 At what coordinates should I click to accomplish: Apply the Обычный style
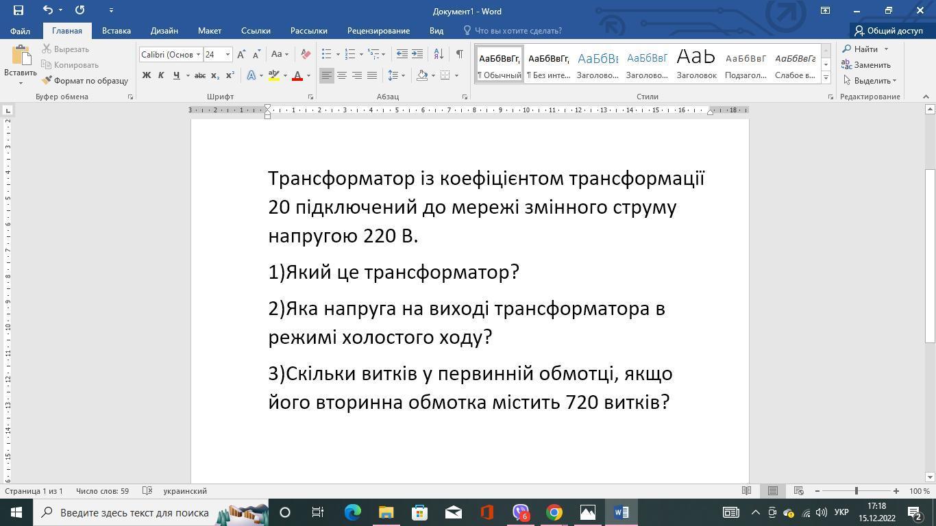pyautogui.click(x=500, y=65)
